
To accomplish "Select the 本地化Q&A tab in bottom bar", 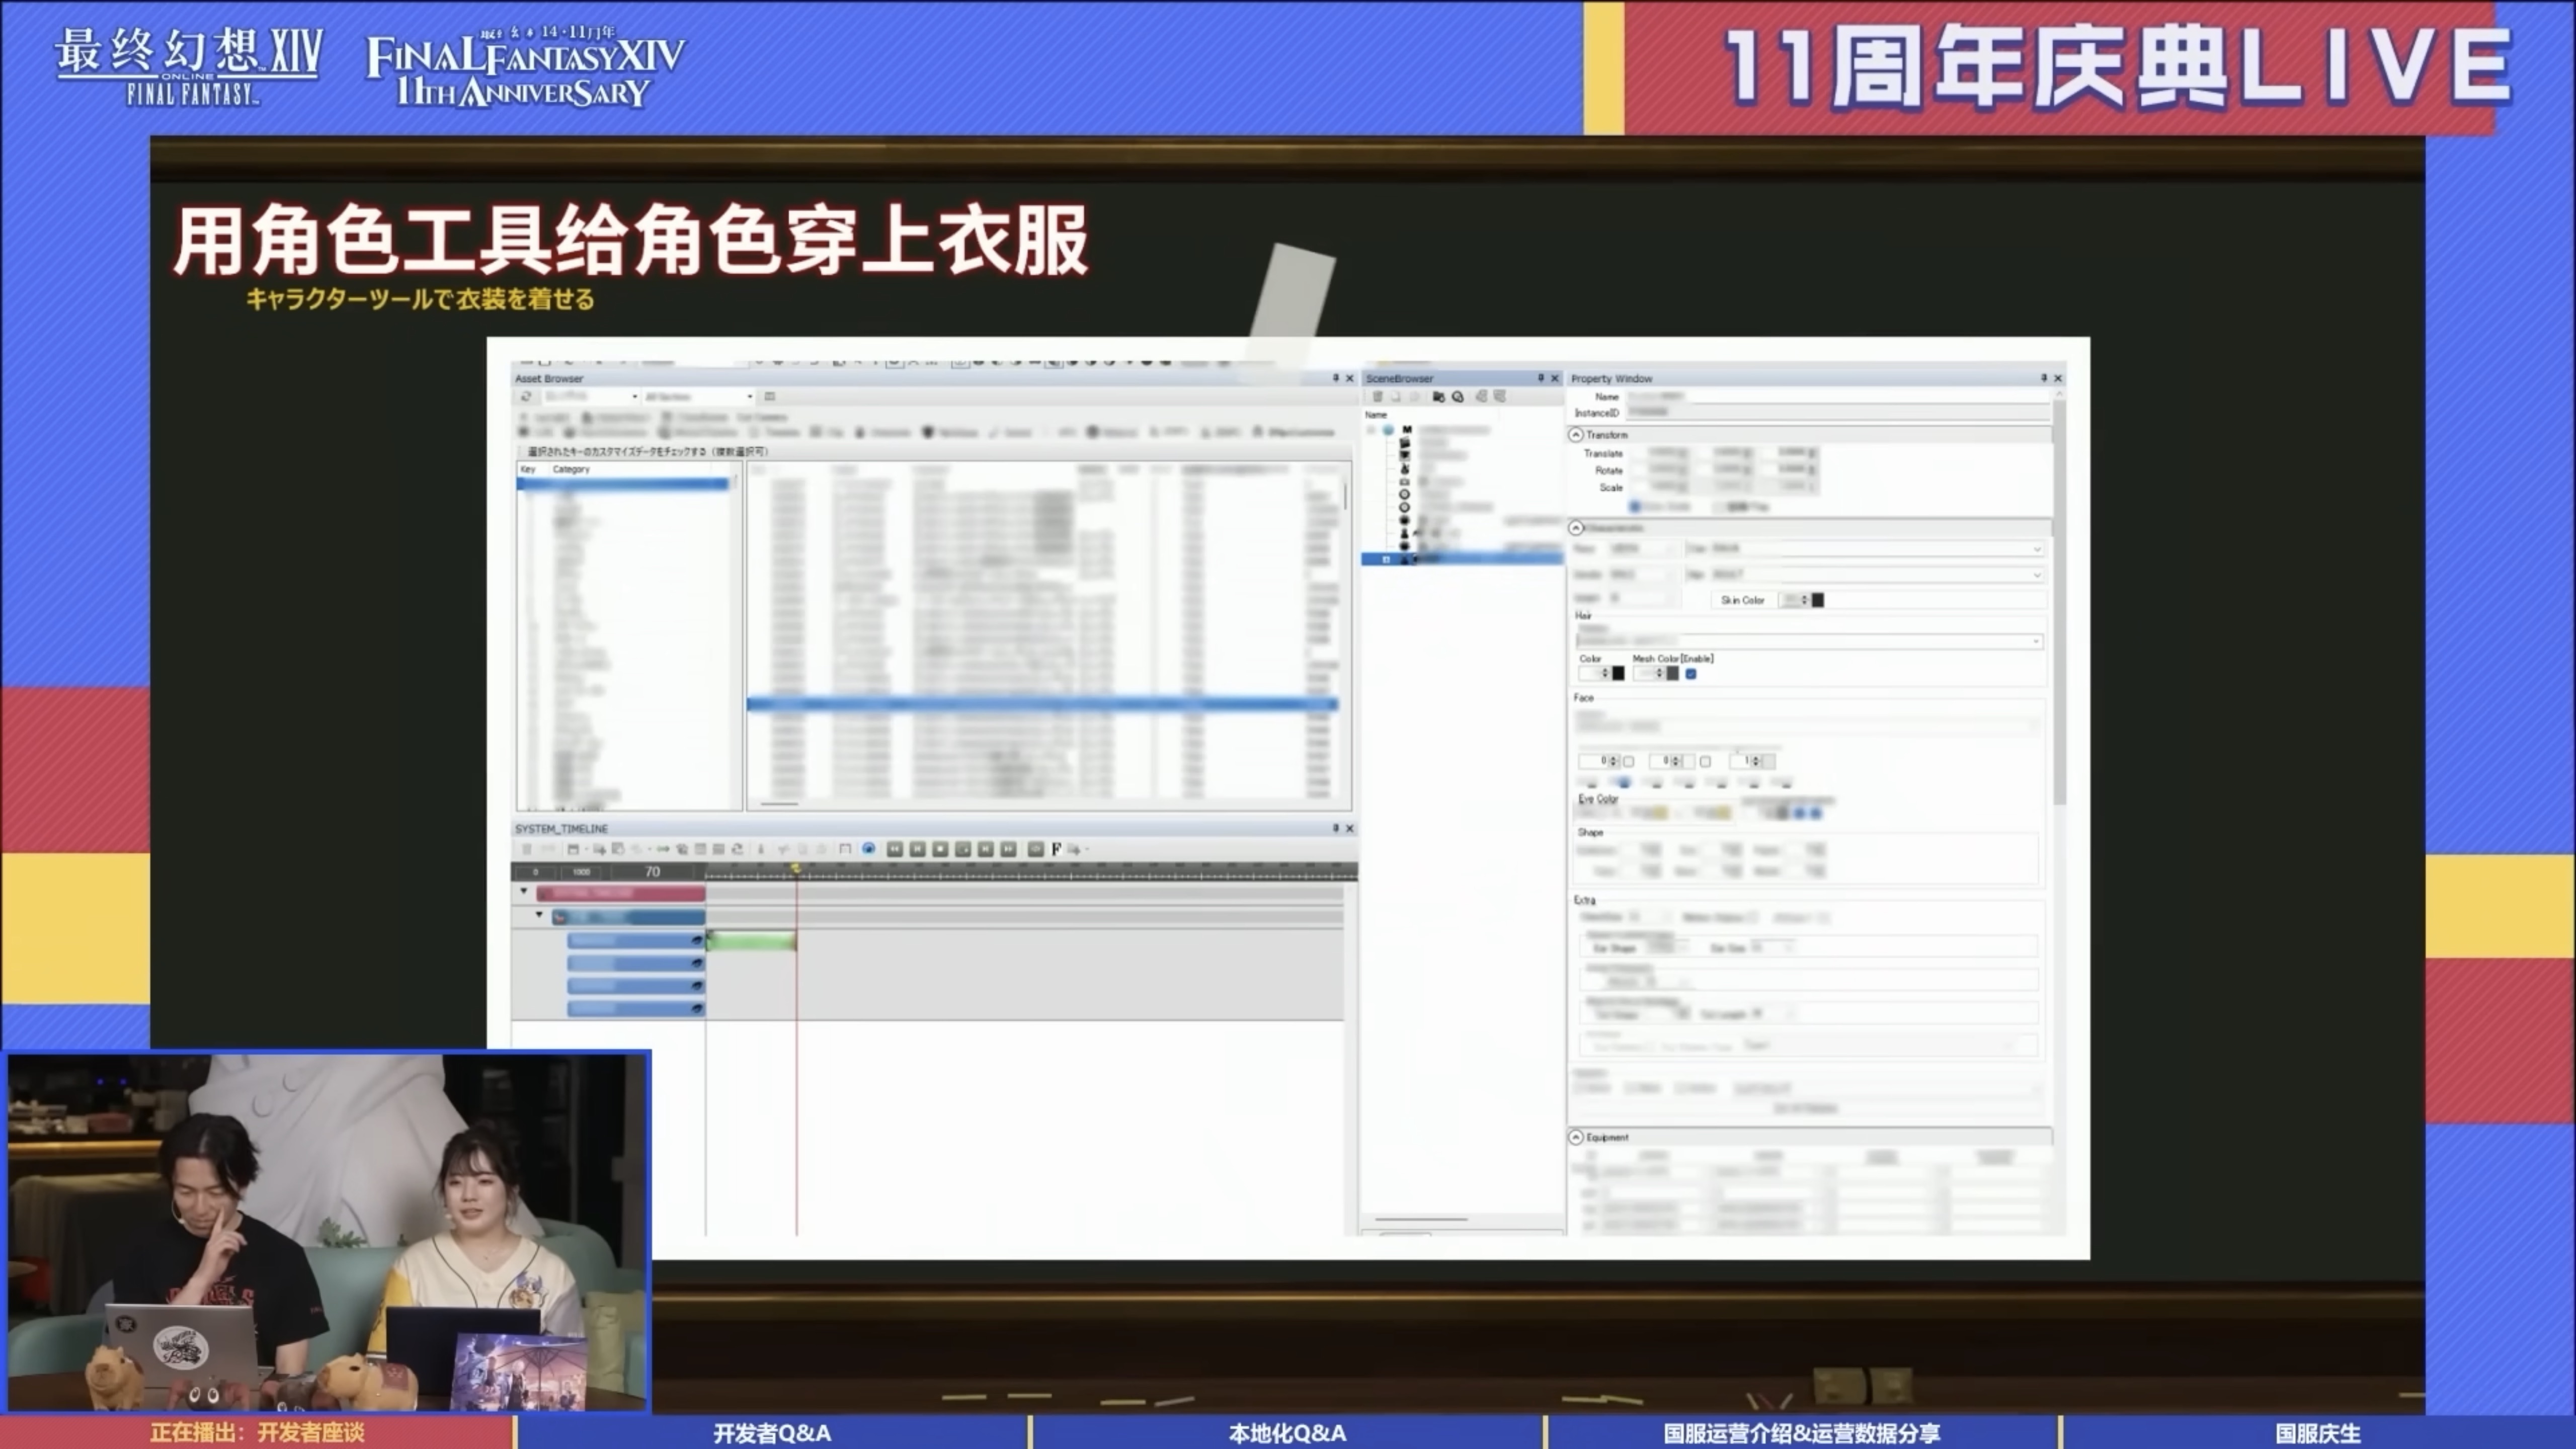I will click(1287, 1432).
